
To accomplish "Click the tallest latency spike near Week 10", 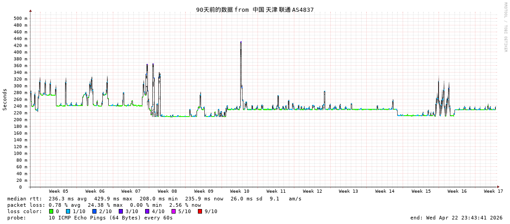I will coord(241,43).
